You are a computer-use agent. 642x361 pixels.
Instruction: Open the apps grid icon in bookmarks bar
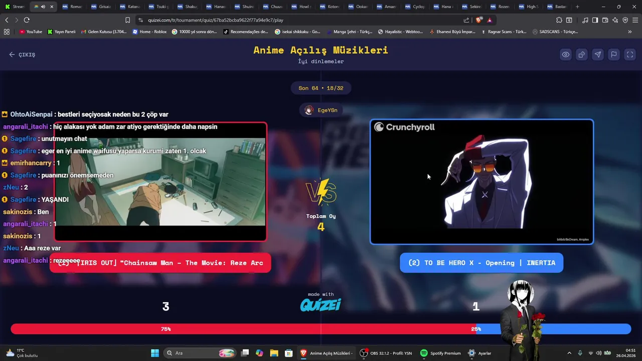(7, 32)
